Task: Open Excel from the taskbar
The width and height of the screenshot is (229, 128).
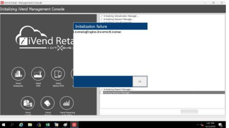Action: tap(48, 125)
